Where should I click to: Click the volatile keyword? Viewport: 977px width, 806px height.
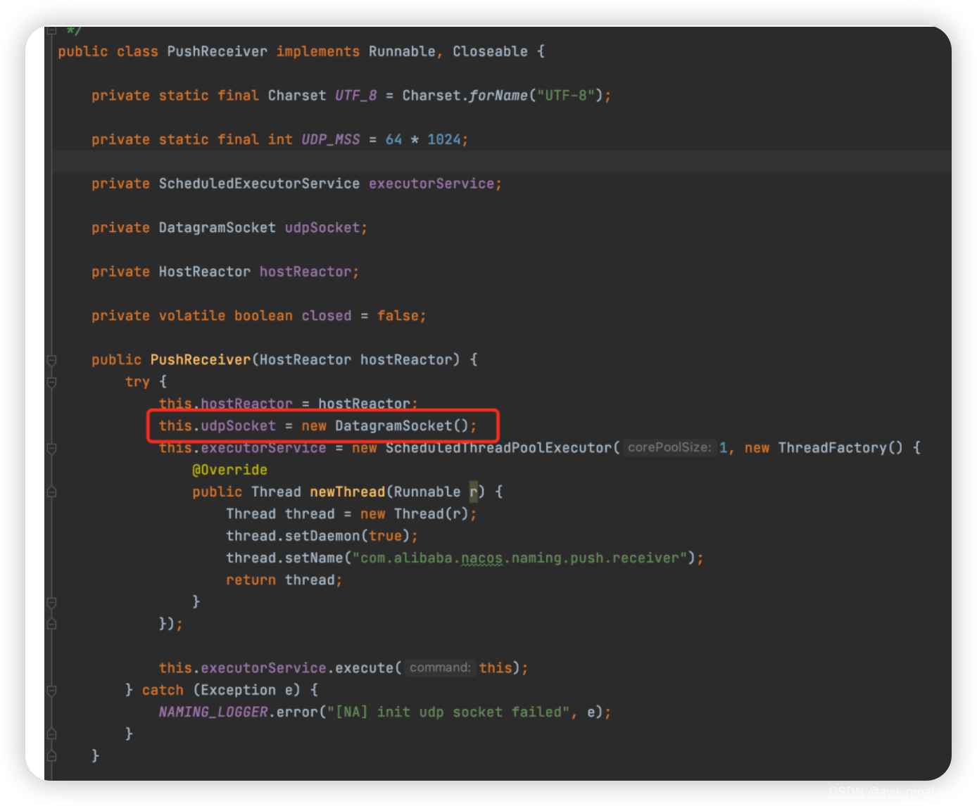click(x=191, y=316)
